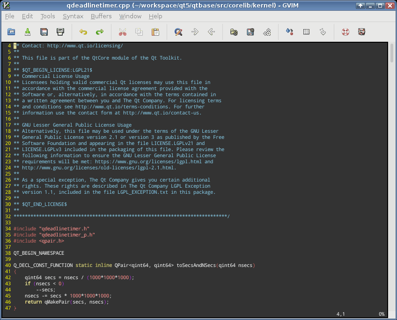Screen dimensions: 397x320
Task: Open the Edit menu
Action: [27, 16]
